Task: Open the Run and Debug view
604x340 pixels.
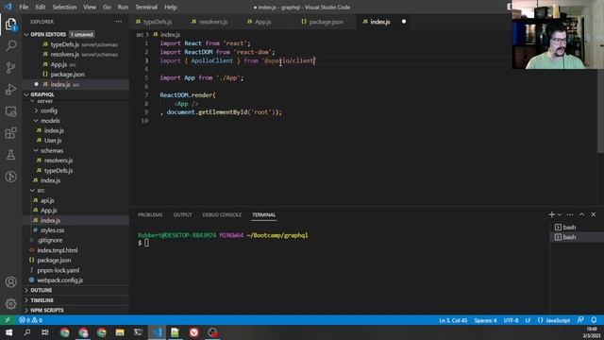Action: [10, 90]
